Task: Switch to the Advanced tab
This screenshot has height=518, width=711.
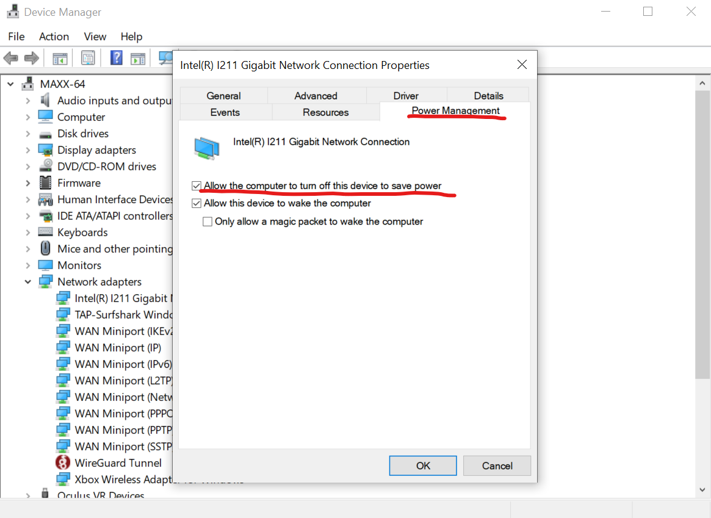Action: 316,96
